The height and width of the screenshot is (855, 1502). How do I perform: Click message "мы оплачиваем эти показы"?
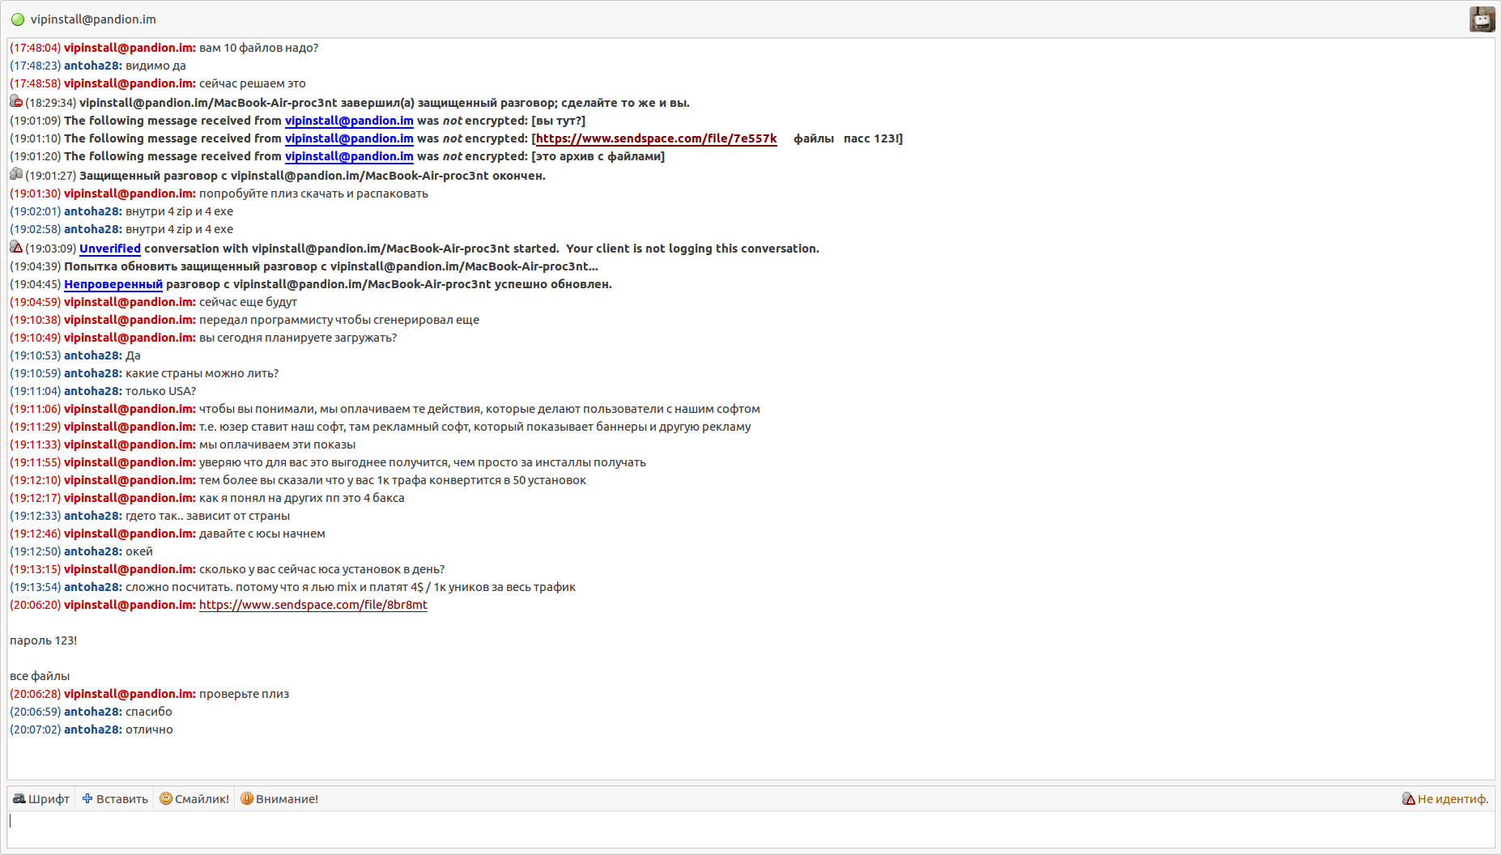pos(277,445)
